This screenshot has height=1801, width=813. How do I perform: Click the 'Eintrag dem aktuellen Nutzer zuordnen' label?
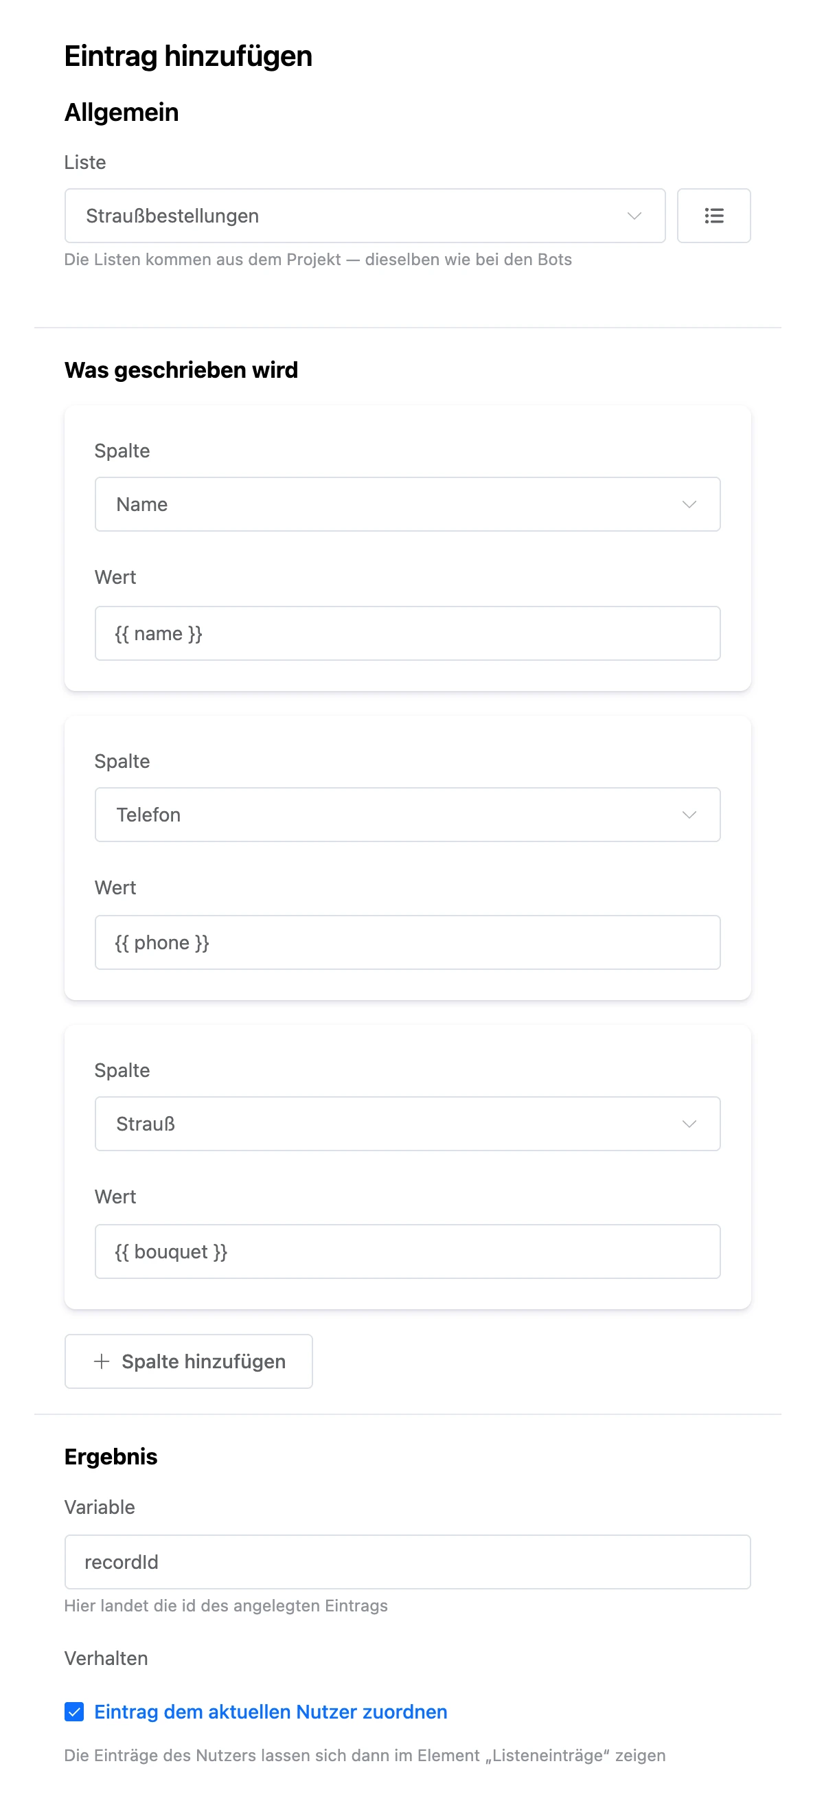(x=271, y=1712)
